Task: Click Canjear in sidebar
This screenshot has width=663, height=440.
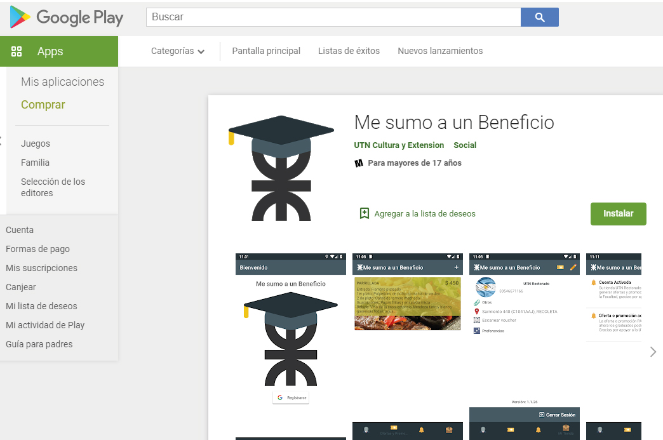Action: click(21, 287)
